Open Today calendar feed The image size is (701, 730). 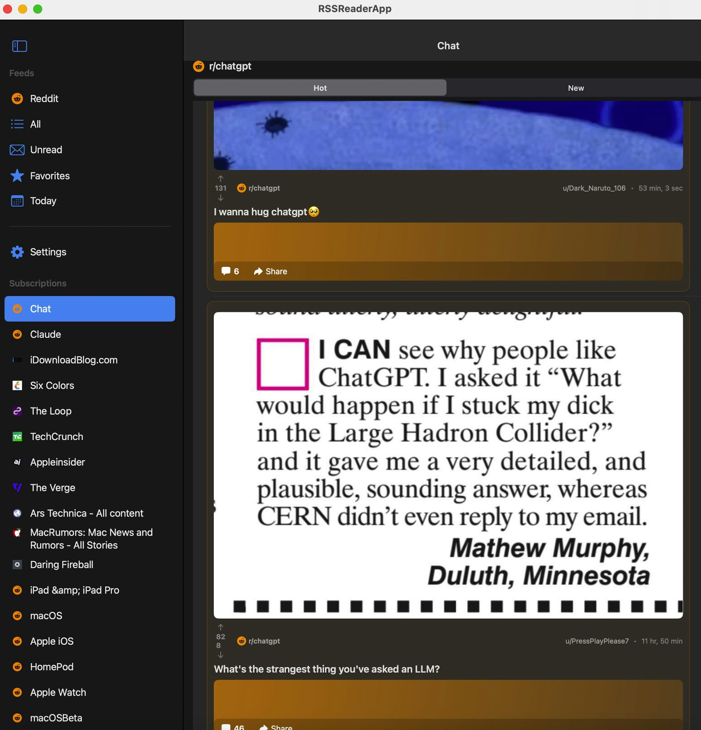pos(90,201)
